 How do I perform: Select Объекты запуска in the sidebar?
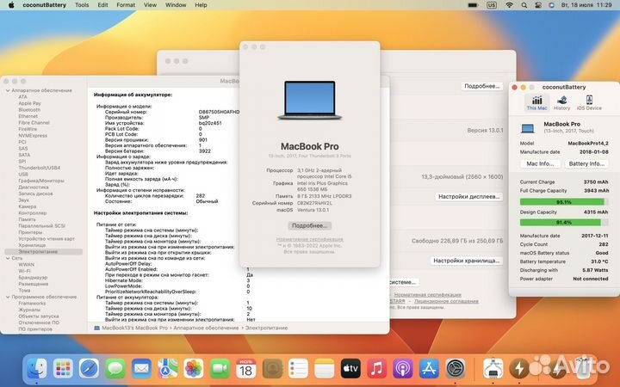click(39, 316)
